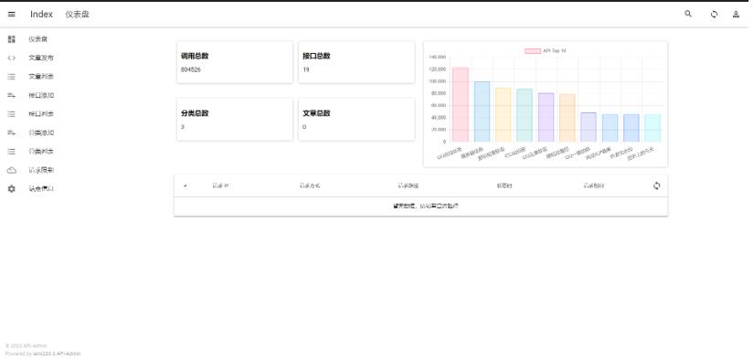Image resolution: width=754 pixels, height=360 pixels.
Task: Open search with the magnifier icon
Action: 688,14
